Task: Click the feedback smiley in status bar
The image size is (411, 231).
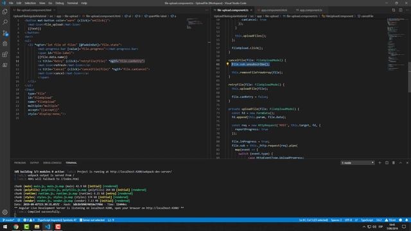Action: (x=400, y=220)
